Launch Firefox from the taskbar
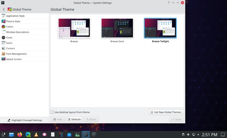Viewport: 227px width, 138px height. (x=20, y=135)
